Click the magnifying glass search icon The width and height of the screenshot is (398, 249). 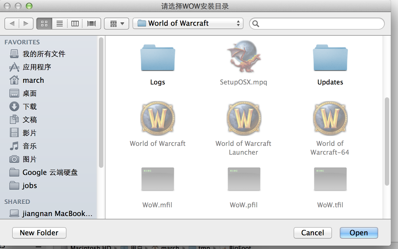pos(256,24)
